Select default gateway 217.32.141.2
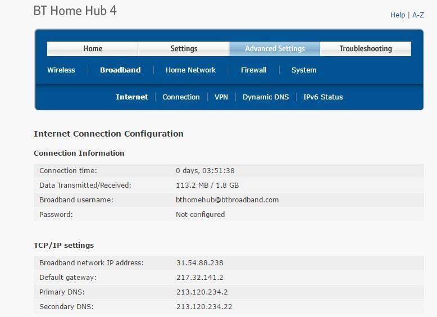 click(200, 278)
